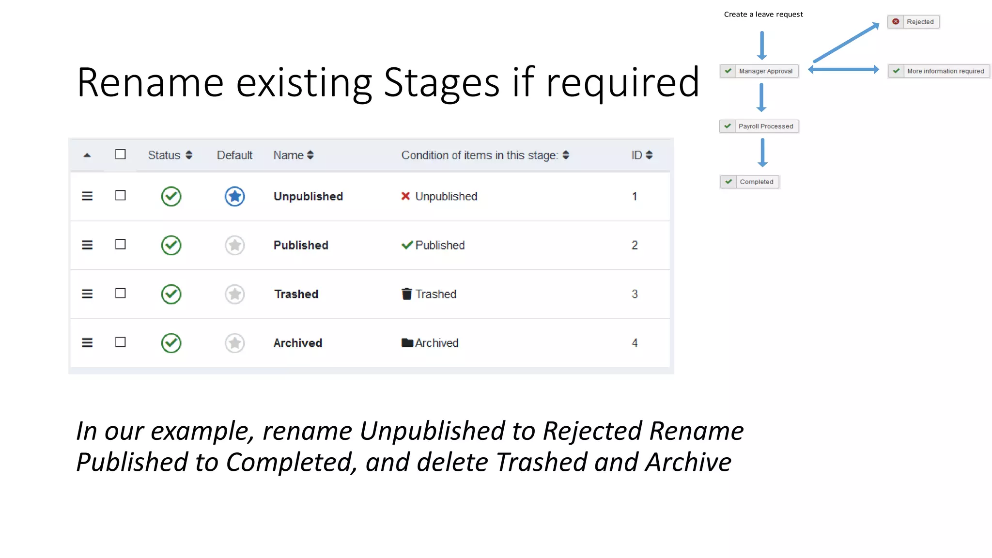
Task: Toggle status check icon of Archived stage
Action: (171, 343)
